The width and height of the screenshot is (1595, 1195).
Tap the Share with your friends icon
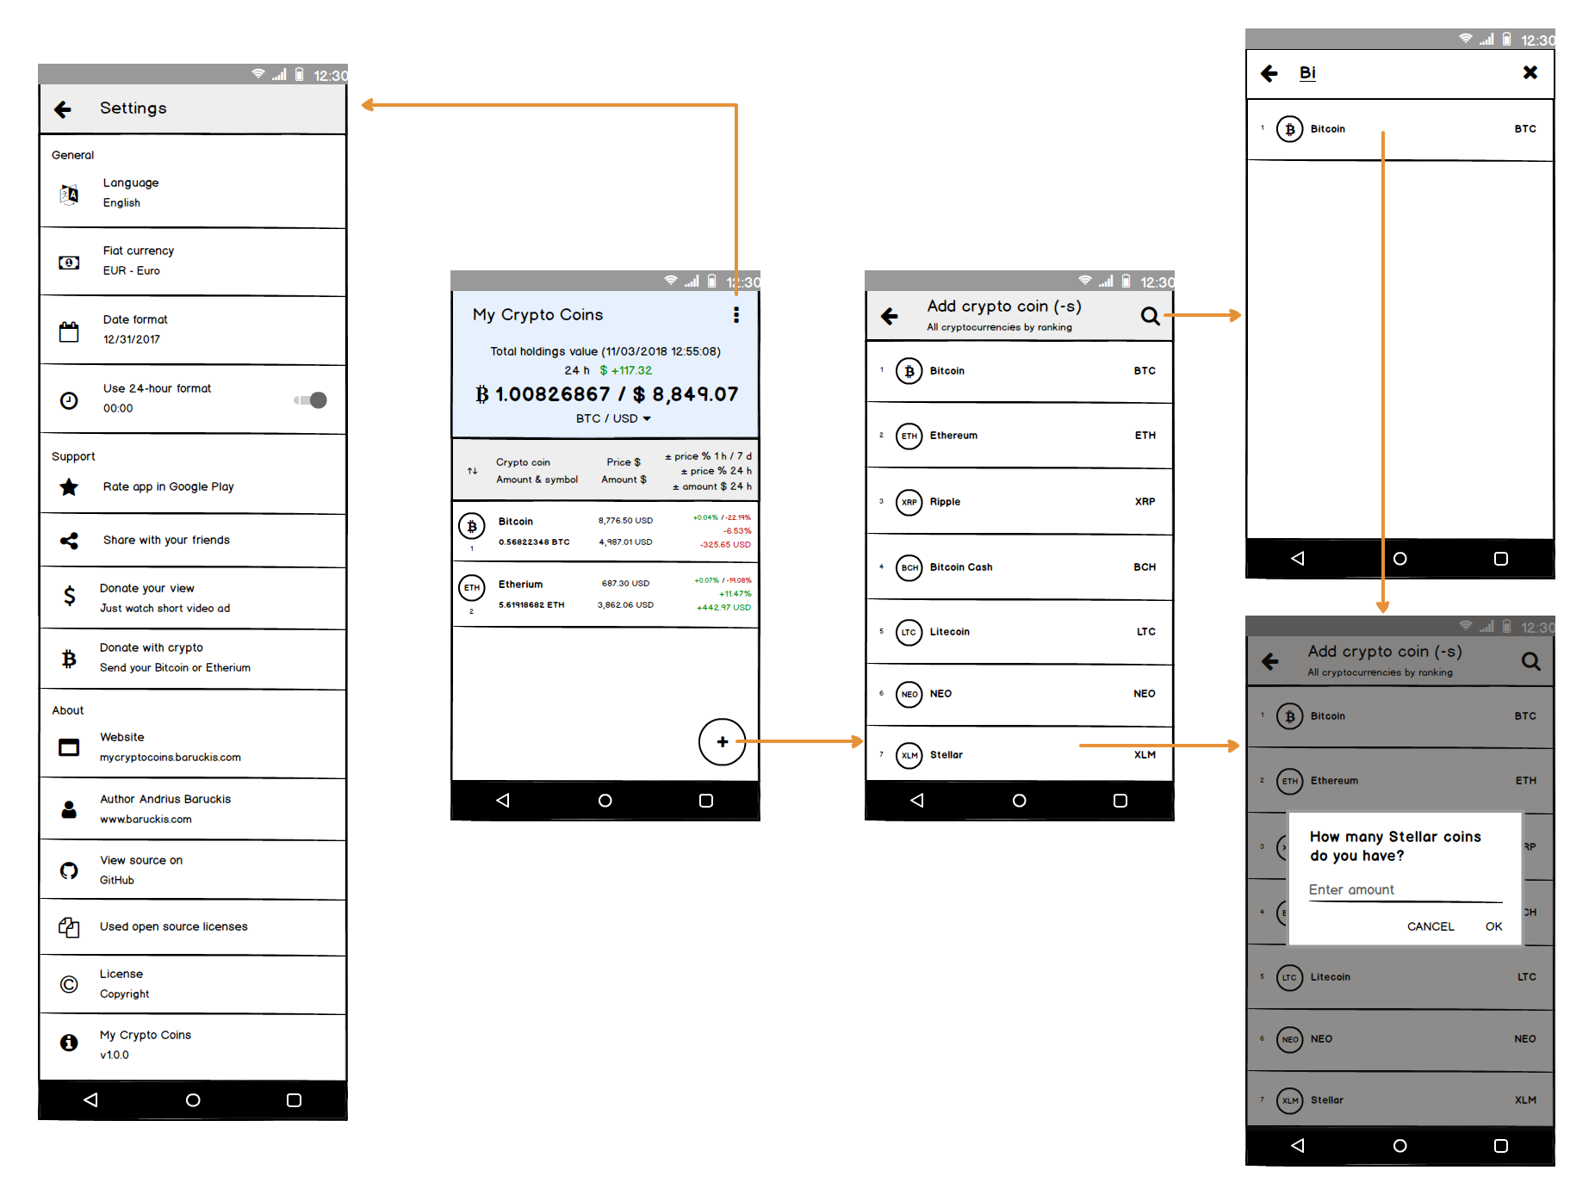point(69,540)
